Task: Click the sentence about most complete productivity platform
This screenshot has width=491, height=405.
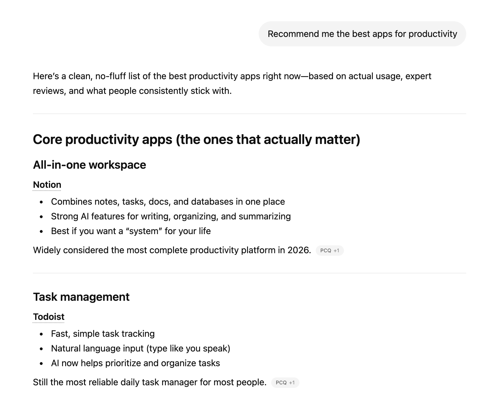Action: (172, 250)
